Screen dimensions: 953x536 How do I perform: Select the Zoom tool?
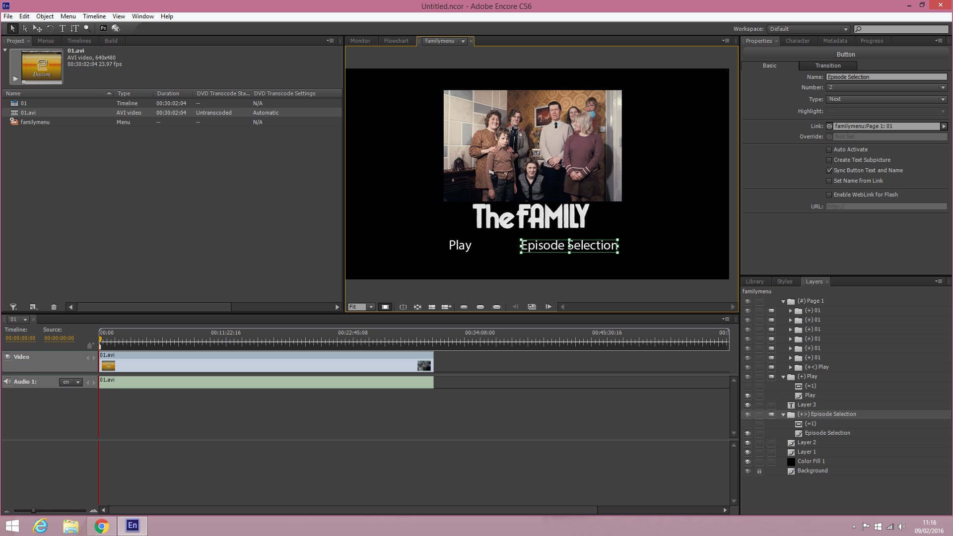(87, 28)
